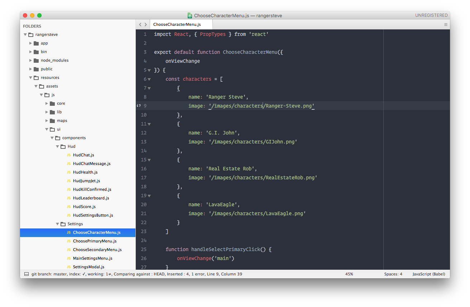470x307 pixels.
Task: Click the back navigation arrow above editor
Action: coord(140,25)
